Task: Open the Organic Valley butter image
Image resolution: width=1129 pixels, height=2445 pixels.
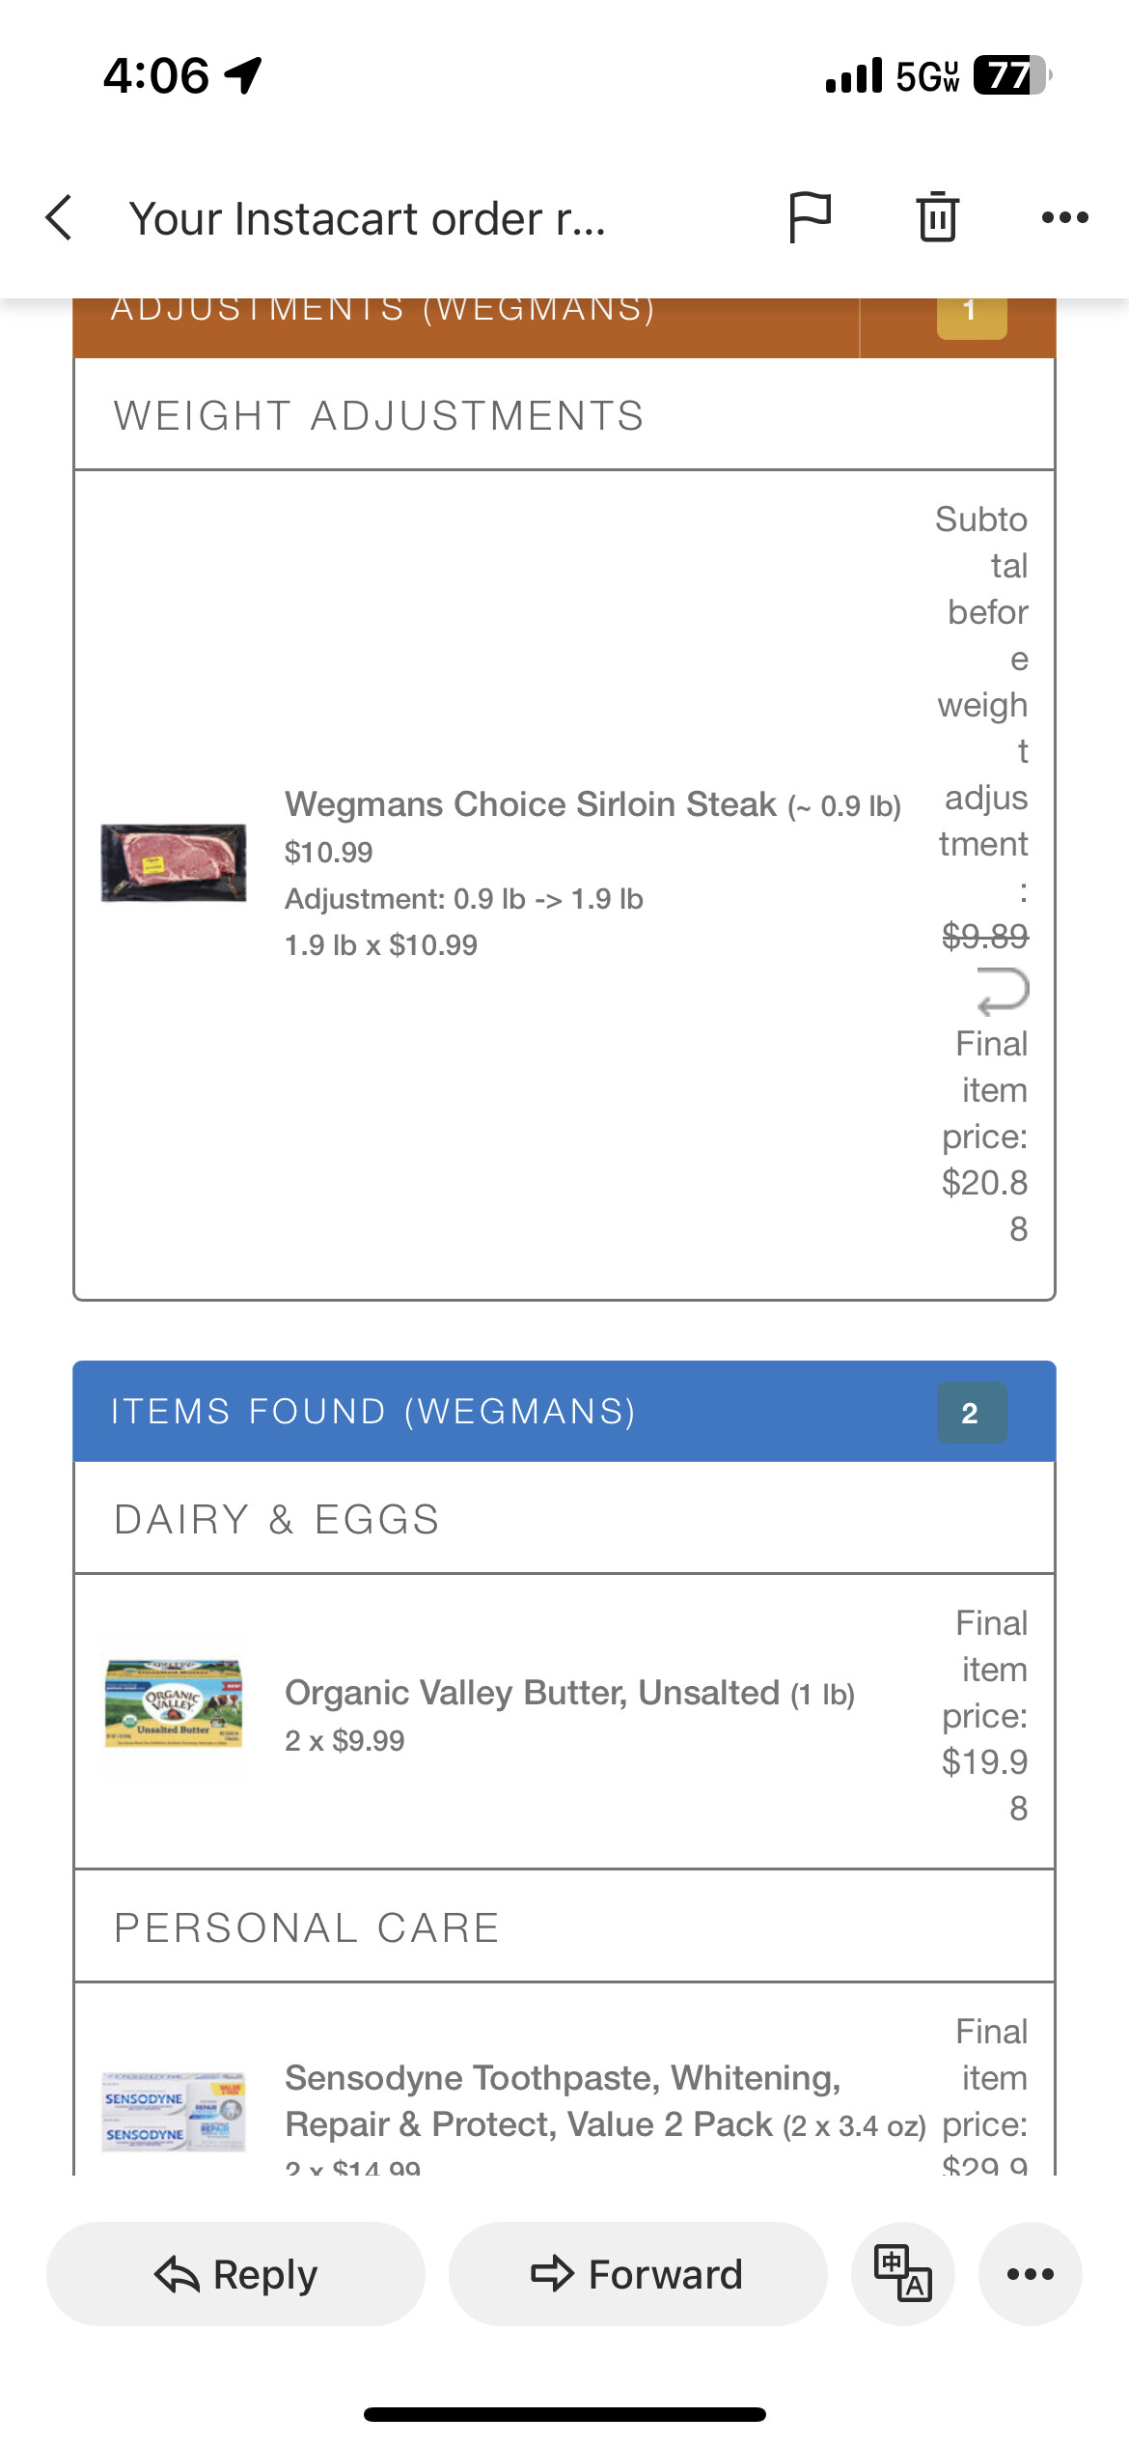Action: point(174,1704)
